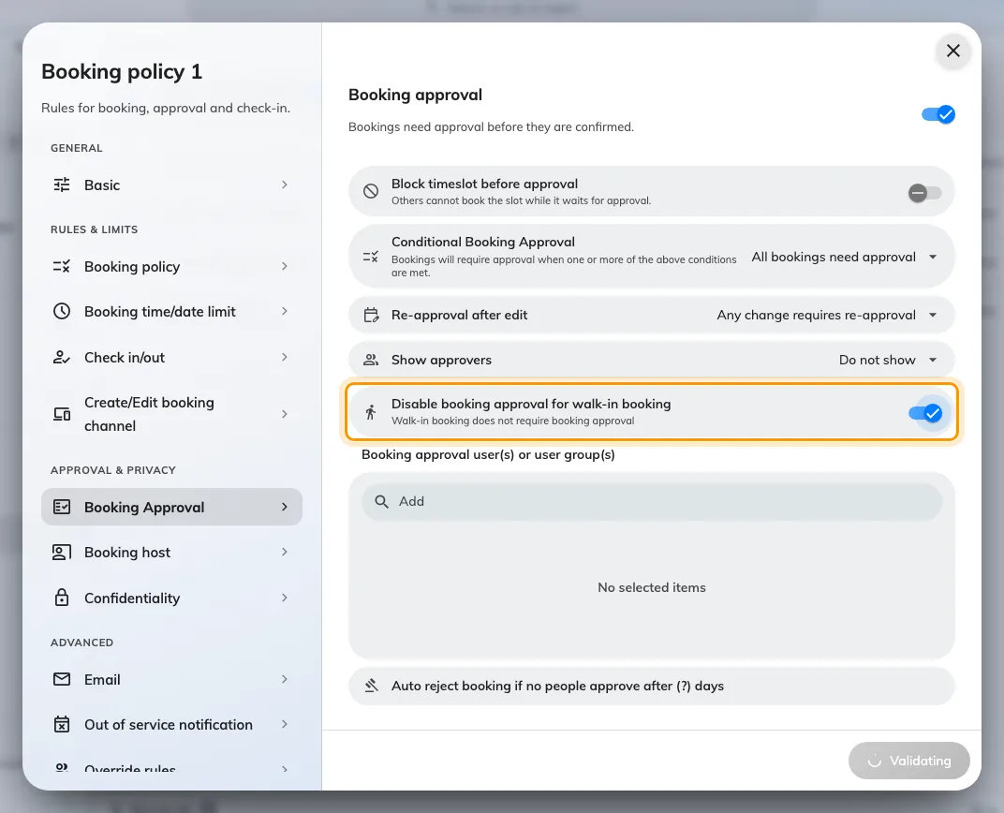Select Booking time/date limit menu item
Viewport: 1004px width, 813px height.
(171, 312)
